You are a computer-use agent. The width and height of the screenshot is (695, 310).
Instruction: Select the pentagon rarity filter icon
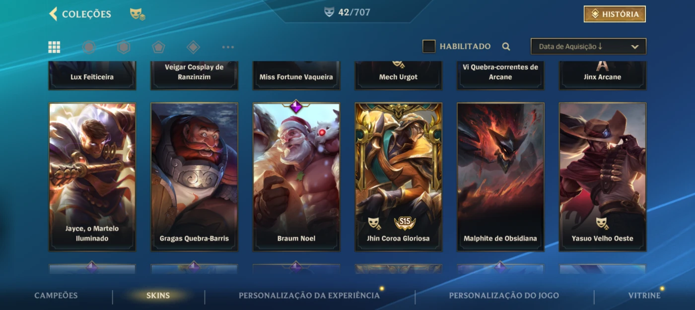click(x=158, y=47)
